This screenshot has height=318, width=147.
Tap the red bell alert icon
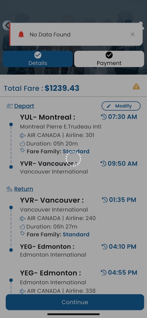(x=21, y=34)
